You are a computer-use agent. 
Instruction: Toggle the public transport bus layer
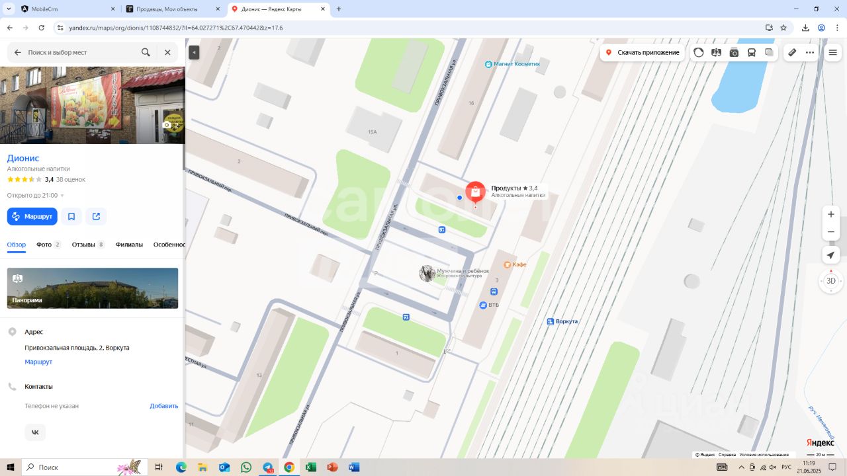752,52
